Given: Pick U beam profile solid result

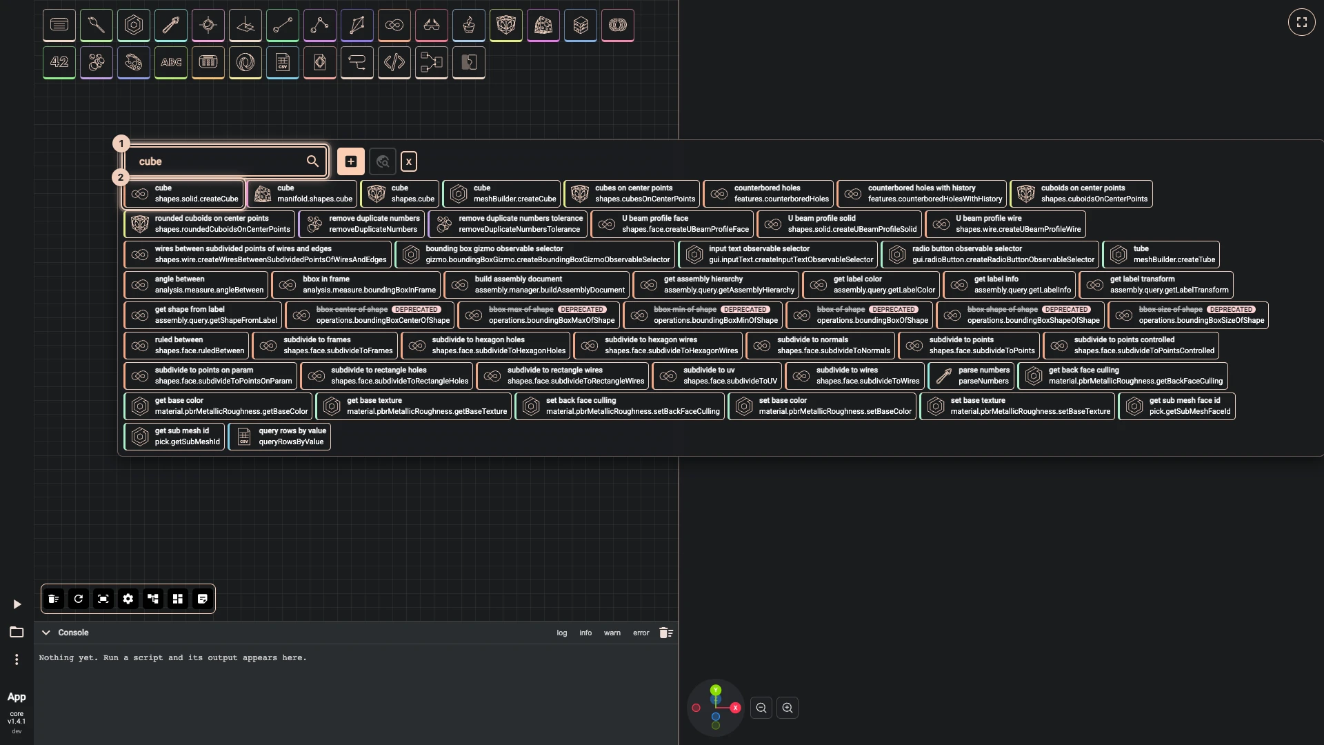Looking at the screenshot, I should click(839, 224).
